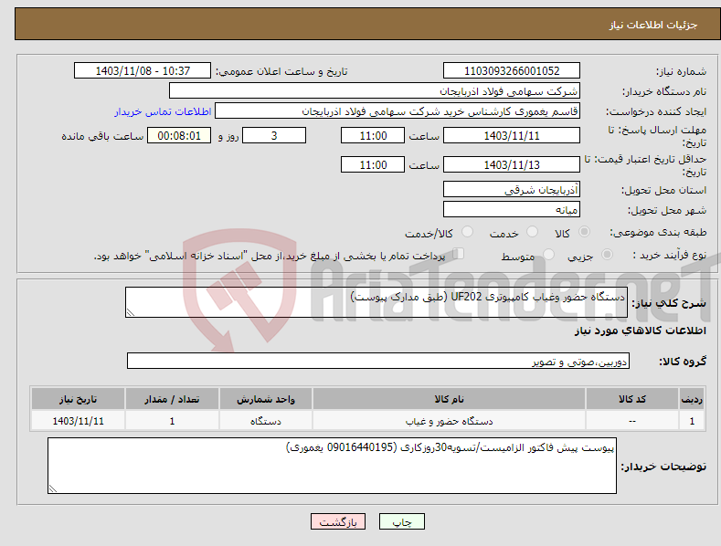Click the price validity time 11:00 field
Viewport: 721px width, 546px height.
373,164
